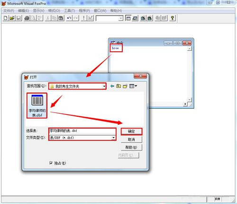Expand the toolbar database combo box

point(121,19)
